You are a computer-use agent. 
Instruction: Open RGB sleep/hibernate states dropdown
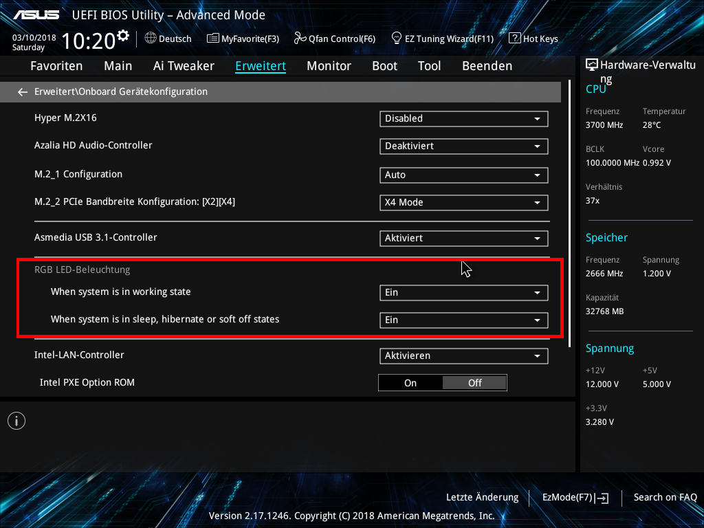coord(464,320)
